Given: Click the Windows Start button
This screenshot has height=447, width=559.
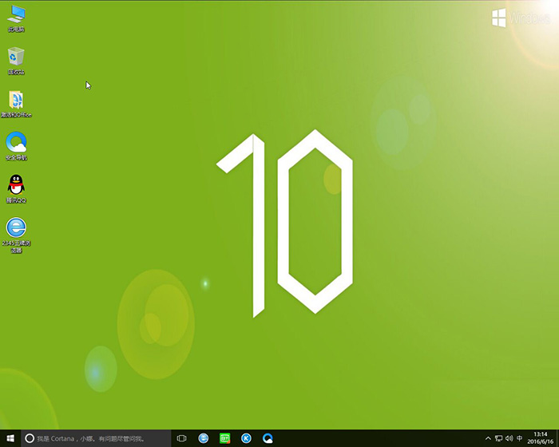Looking at the screenshot, I should (x=10, y=438).
